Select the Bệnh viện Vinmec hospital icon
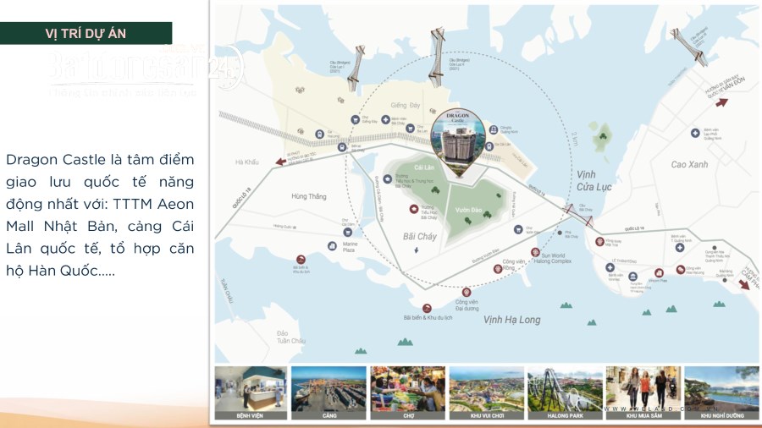762x428 pixels. click(x=610, y=267)
